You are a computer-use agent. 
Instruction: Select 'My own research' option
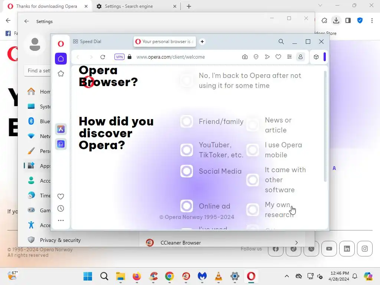click(x=253, y=210)
